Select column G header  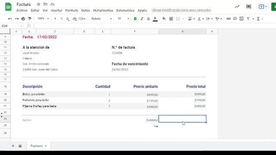pyautogui.click(x=182, y=31)
